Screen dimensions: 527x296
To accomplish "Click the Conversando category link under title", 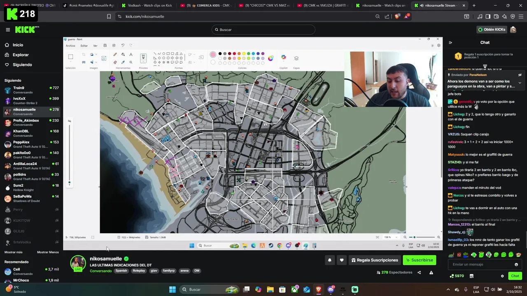I will click(x=100, y=271).
